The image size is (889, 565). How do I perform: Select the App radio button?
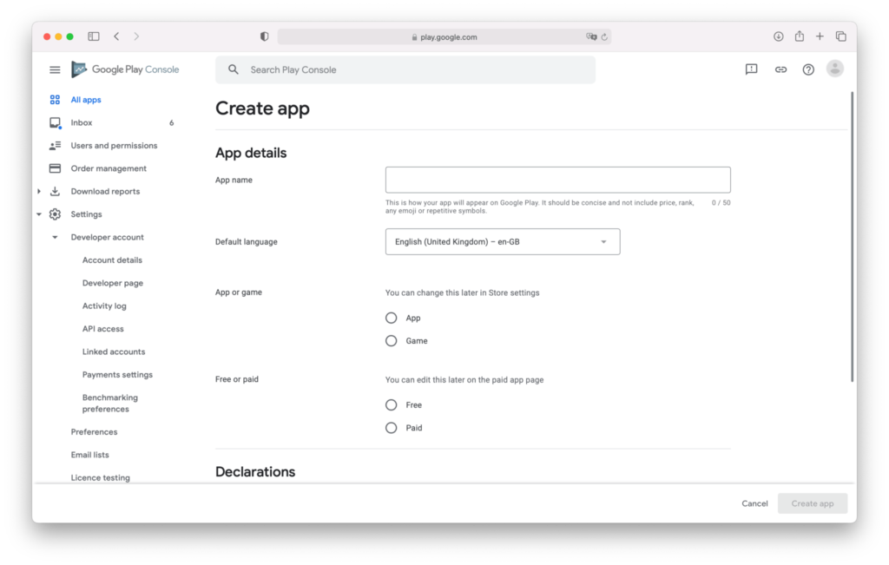[x=392, y=318]
